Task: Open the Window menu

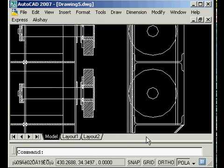Action: pyautogui.click(x=178, y=12)
